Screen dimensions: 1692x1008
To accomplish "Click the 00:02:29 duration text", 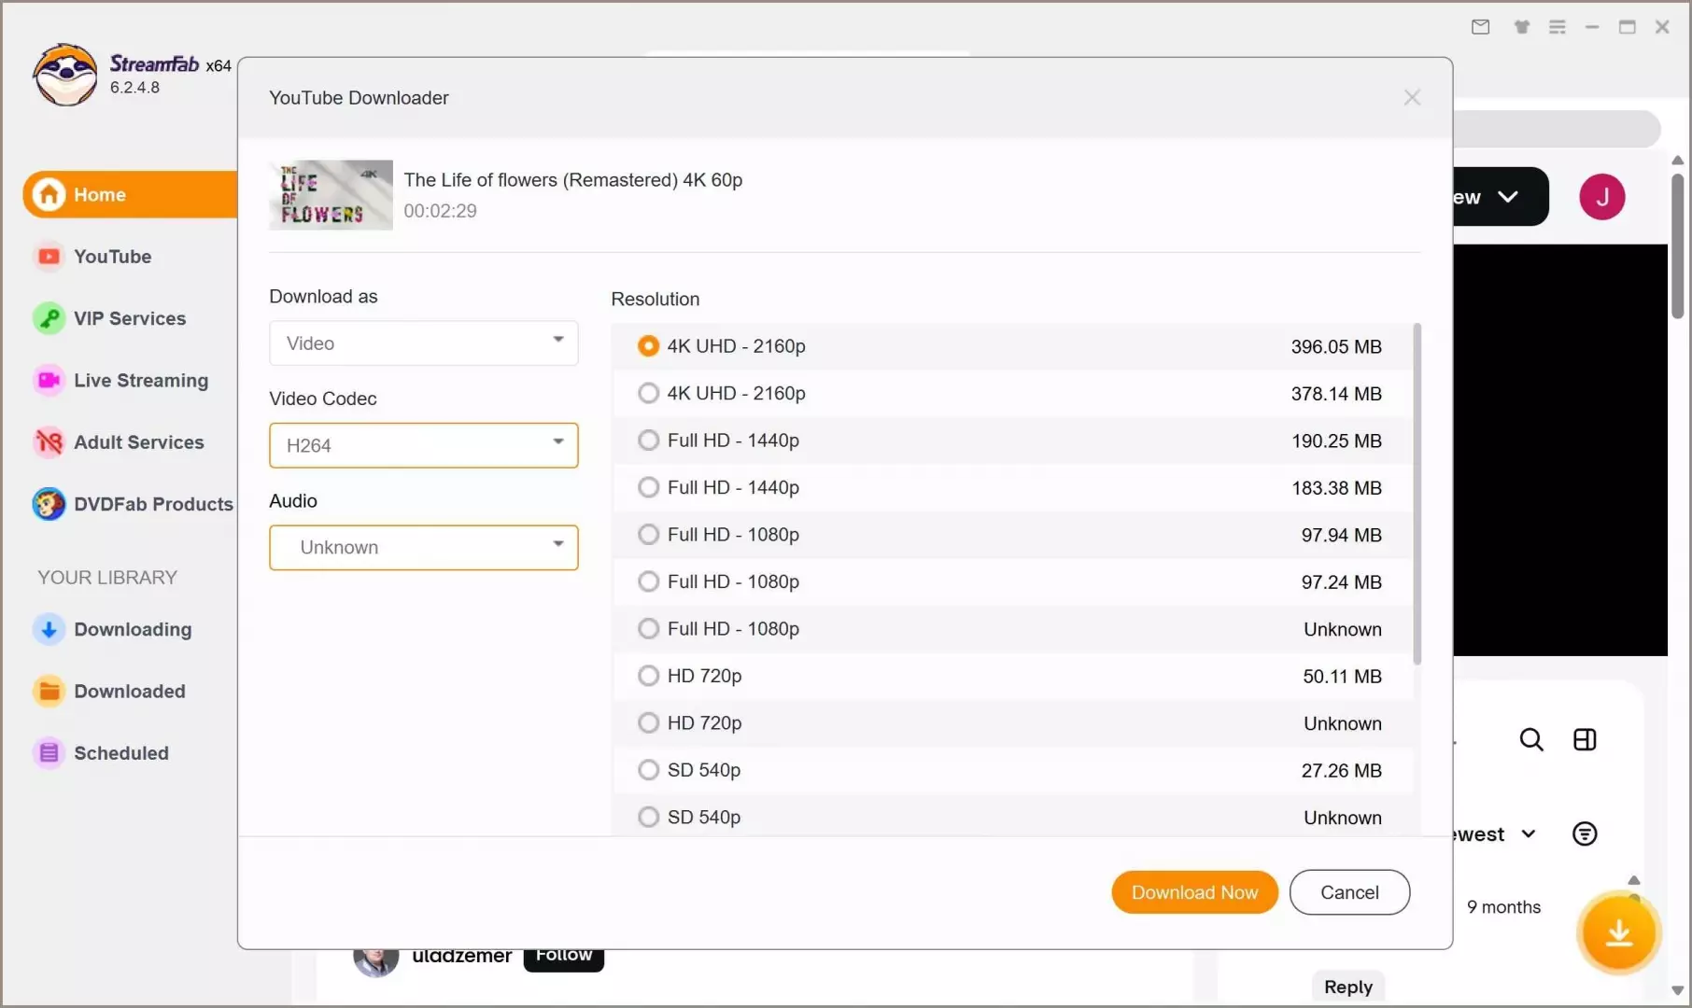I will pyautogui.click(x=440, y=211).
